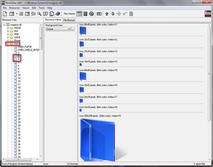Collapse the imageres.dll root node
This screenshot has height=167, width=213.
click(4, 25)
